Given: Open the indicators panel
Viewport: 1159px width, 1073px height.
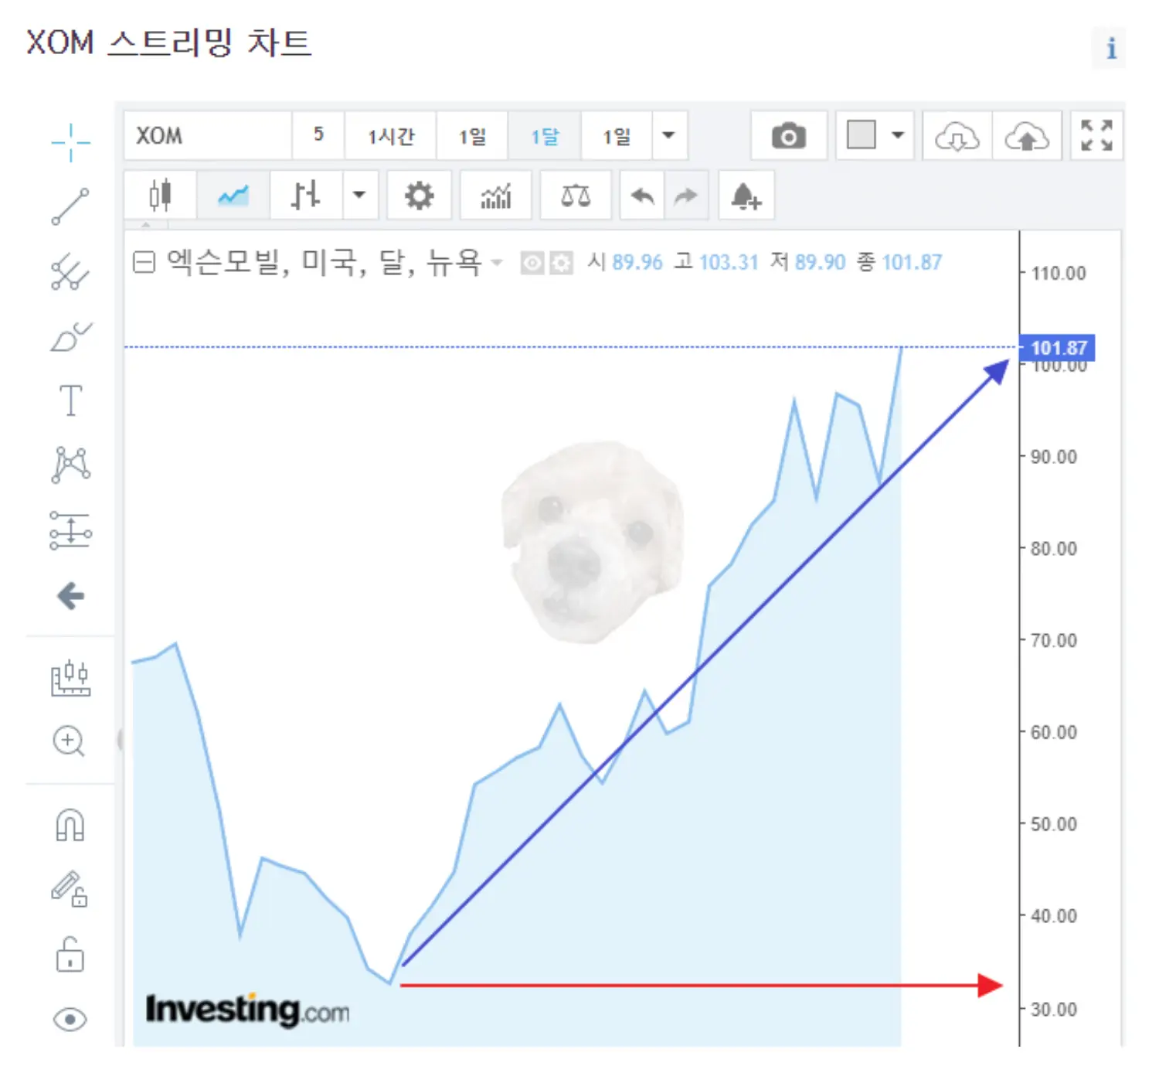Looking at the screenshot, I should click(495, 195).
